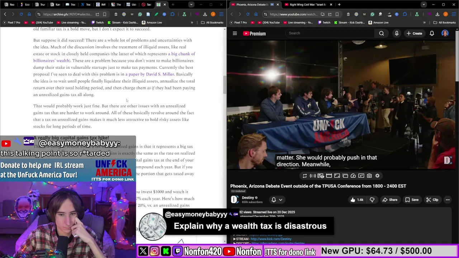Toggle loop icon in player enhancer bar
Viewport: 459px width, 258px height.
pyautogui.click(x=305, y=176)
